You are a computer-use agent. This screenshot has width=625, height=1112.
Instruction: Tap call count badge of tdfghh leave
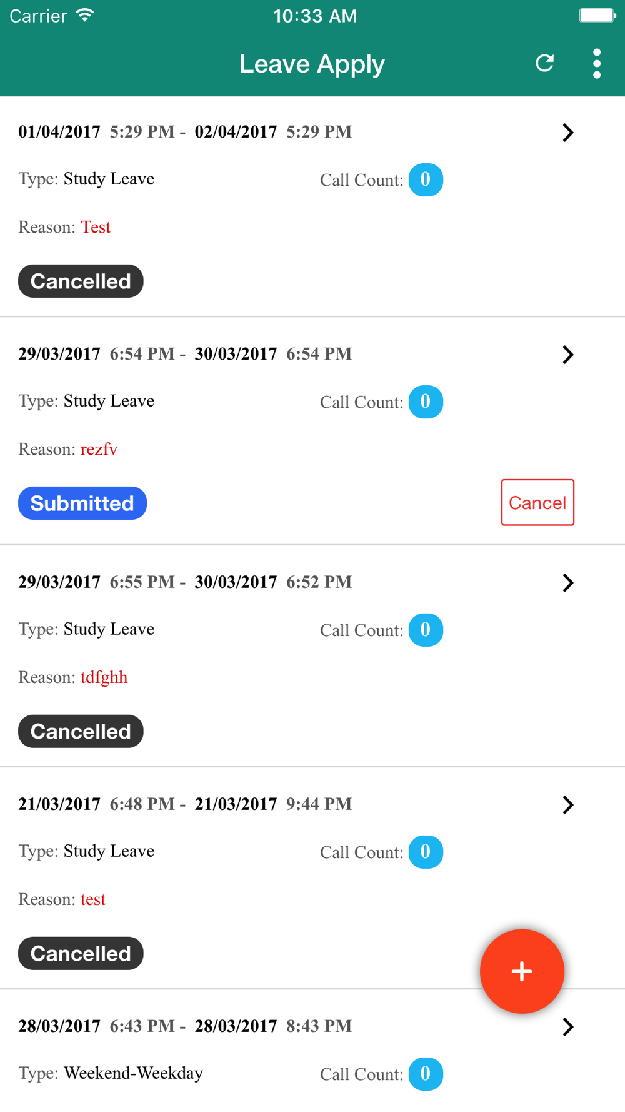click(x=426, y=630)
